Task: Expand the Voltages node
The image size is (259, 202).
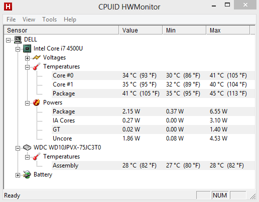Action: [x=27, y=58]
